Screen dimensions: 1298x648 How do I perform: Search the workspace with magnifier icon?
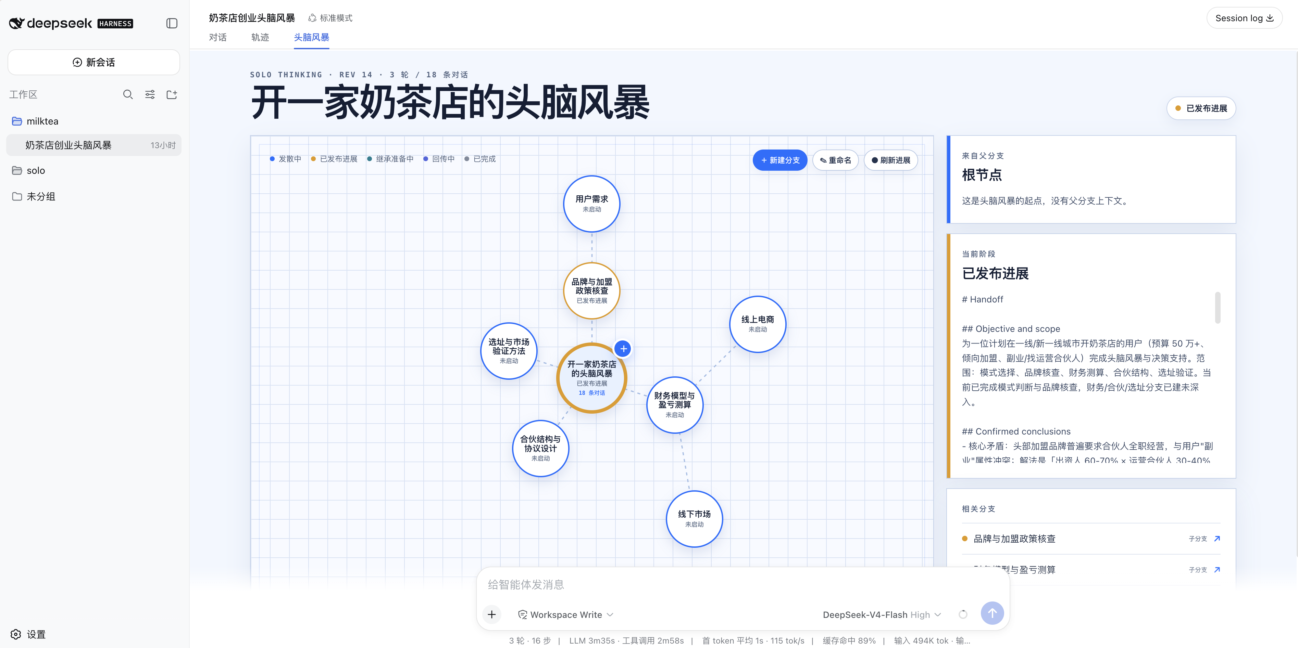coord(128,95)
